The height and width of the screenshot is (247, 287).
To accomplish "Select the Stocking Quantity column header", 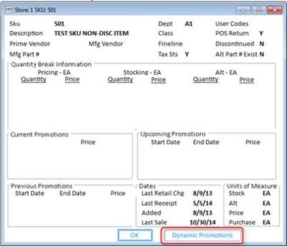I will click(120, 79).
